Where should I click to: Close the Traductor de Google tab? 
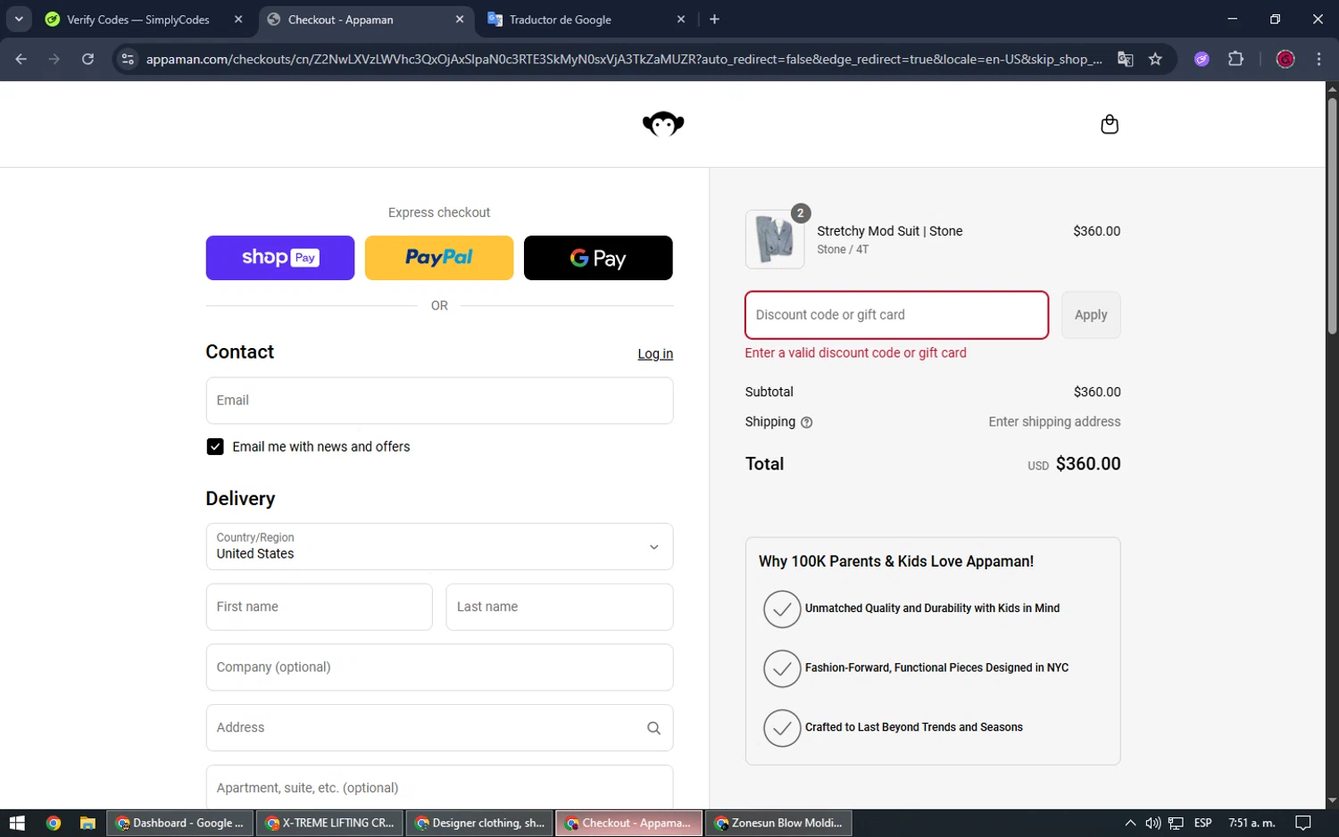[x=681, y=19]
